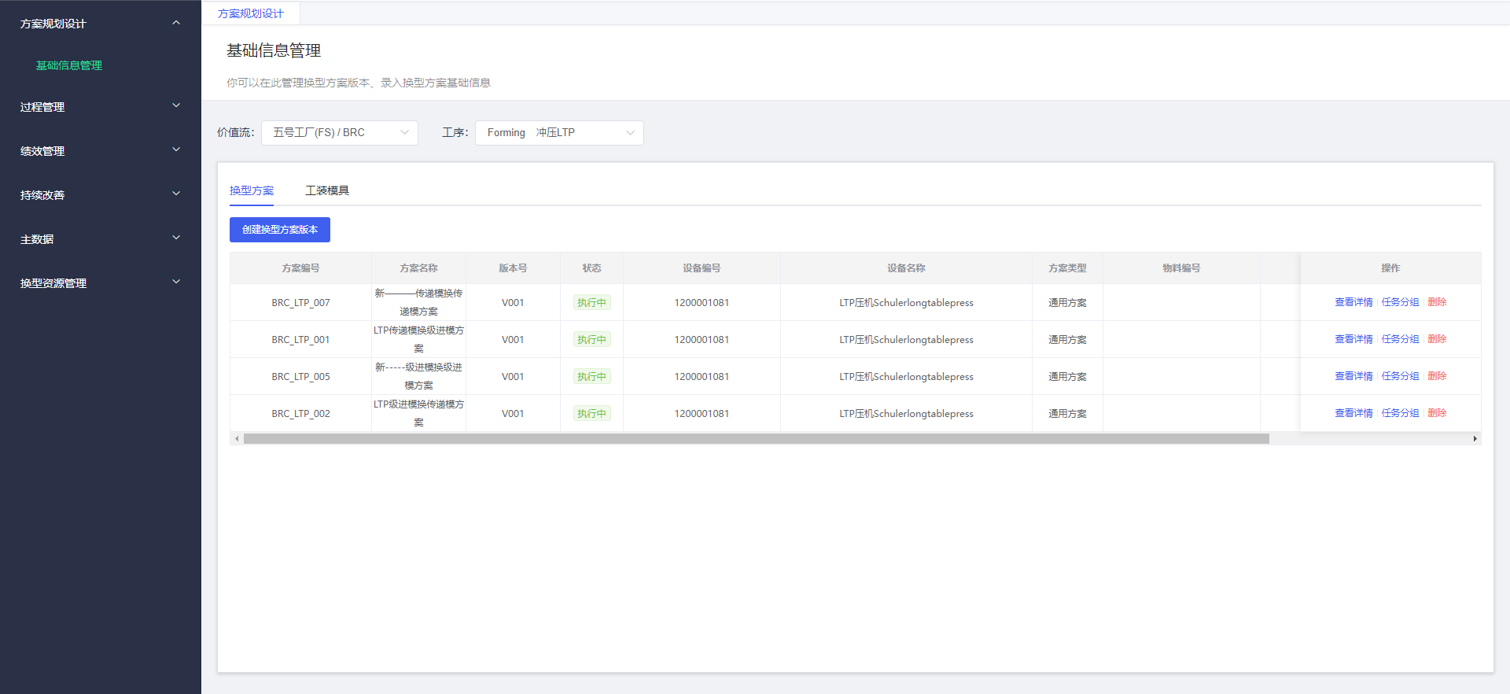The image size is (1510, 694).
Task: Click the LTP级进模换传递模方案 name cell
Action: [418, 414]
